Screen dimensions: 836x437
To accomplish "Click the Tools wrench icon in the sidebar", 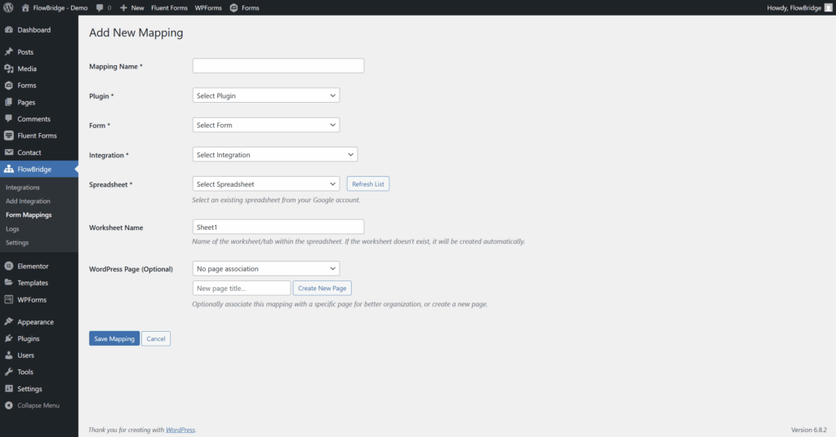I will 8,372.
